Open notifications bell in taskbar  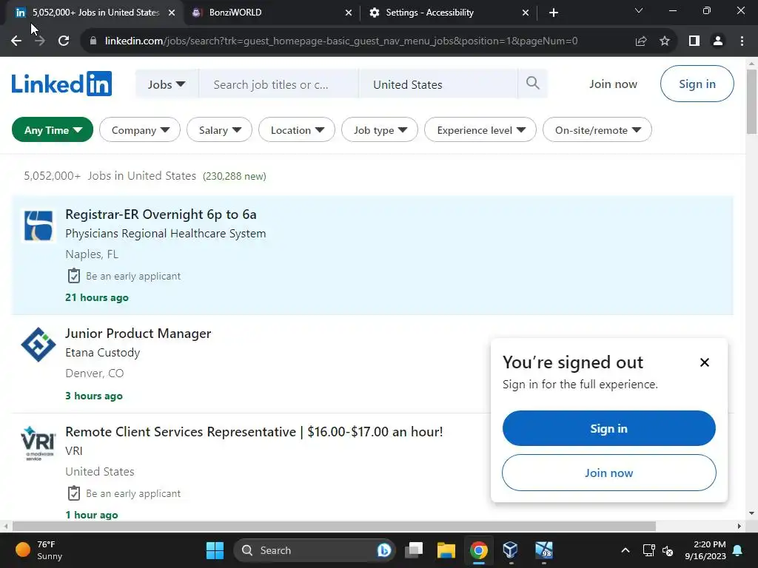[x=738, y=550]
